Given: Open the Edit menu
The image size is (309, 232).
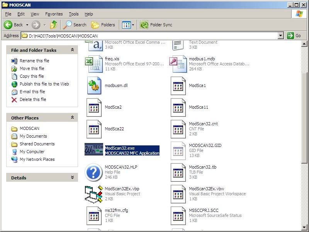Looking at the screenshot, I should 21,14.
